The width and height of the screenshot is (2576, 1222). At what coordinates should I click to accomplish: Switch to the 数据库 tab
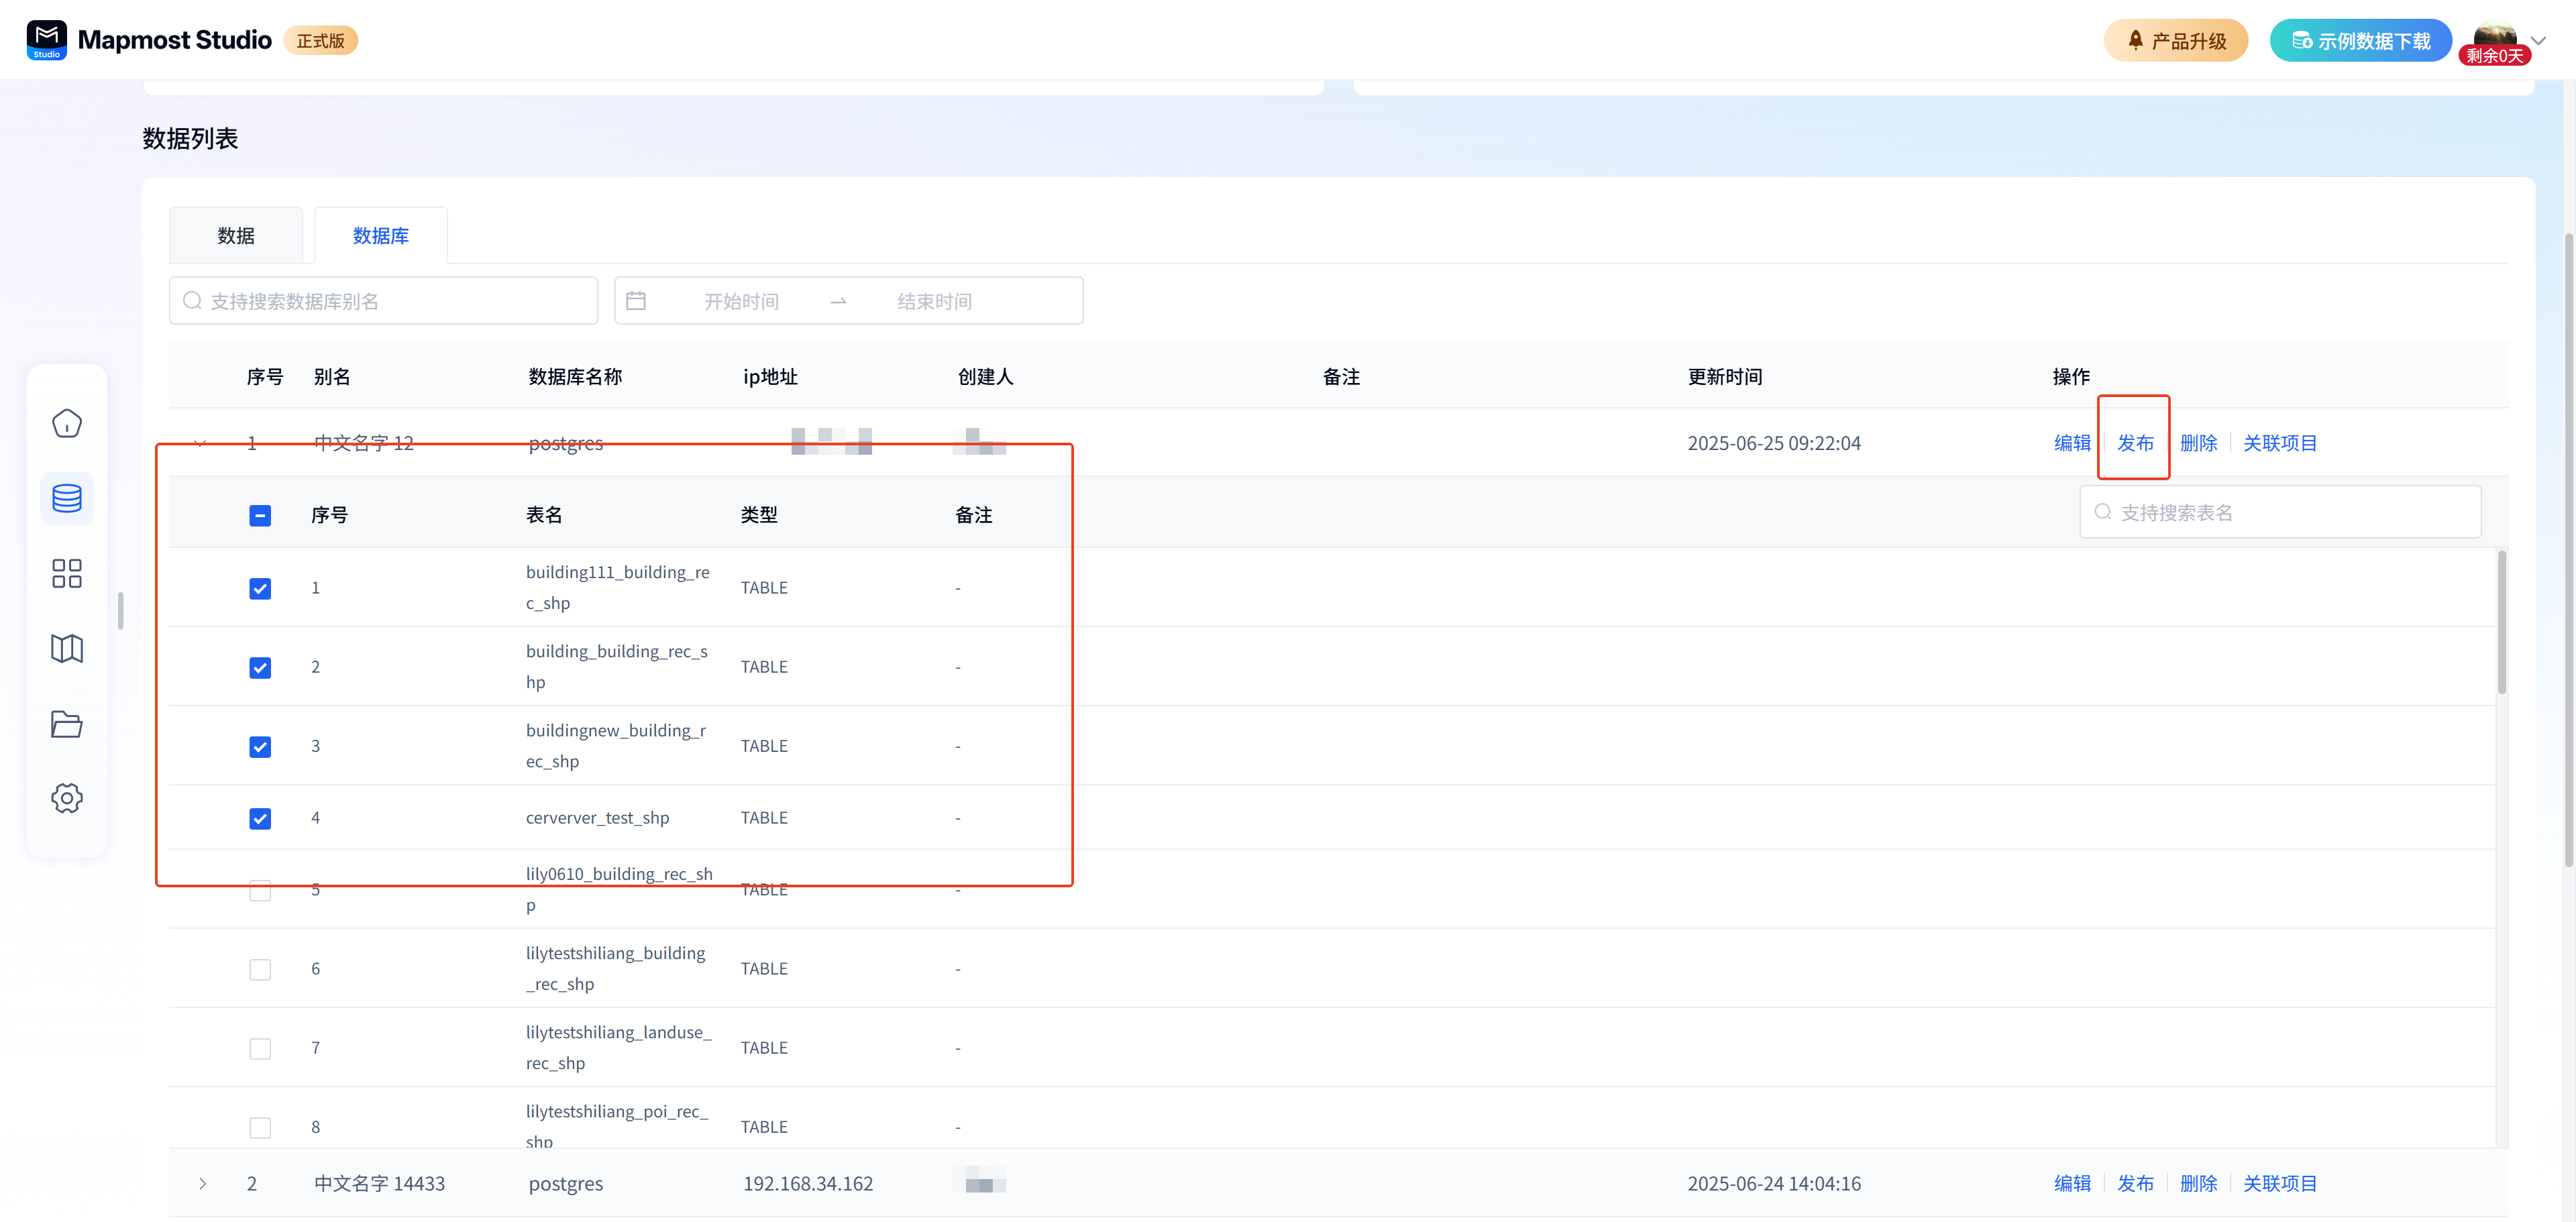[380, 235]
